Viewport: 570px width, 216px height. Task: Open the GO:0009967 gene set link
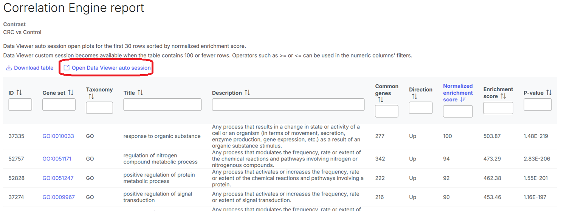58,197
